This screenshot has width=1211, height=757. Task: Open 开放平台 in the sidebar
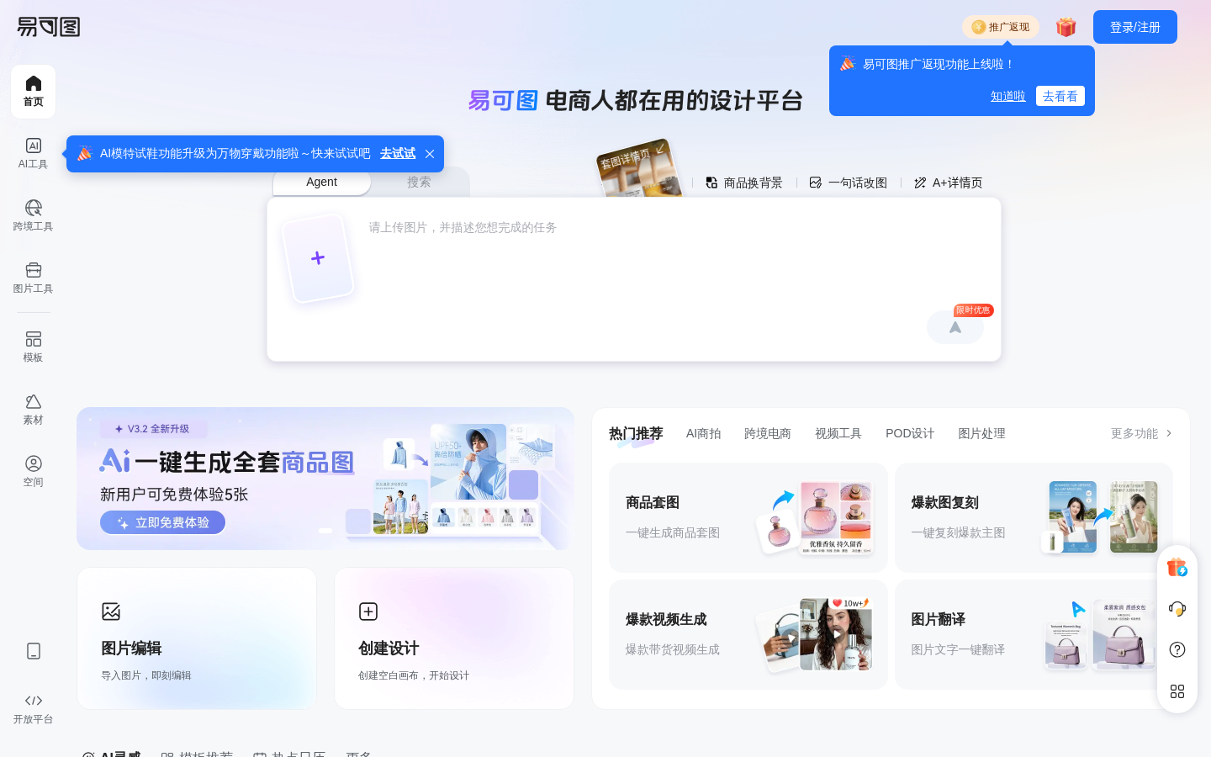click(34, 709)
